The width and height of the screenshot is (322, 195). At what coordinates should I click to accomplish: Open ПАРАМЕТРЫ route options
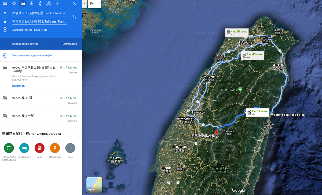69,44
